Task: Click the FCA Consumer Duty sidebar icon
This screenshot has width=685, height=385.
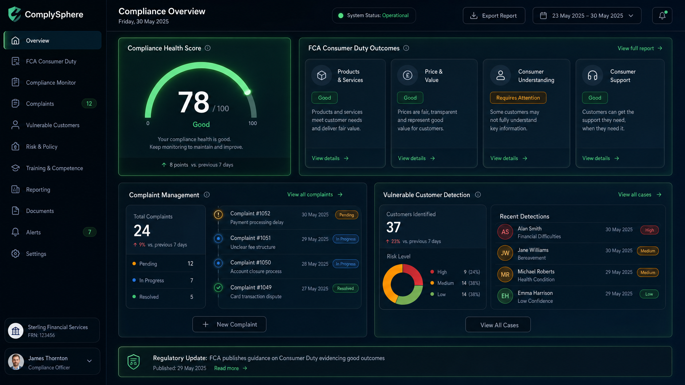Action: tap(15, 61)
